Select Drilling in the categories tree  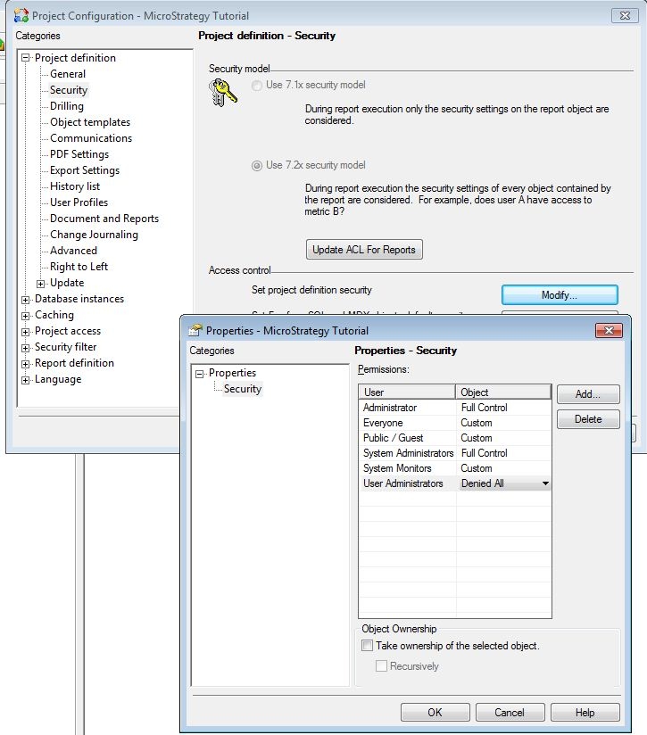[x=67, y=106]
